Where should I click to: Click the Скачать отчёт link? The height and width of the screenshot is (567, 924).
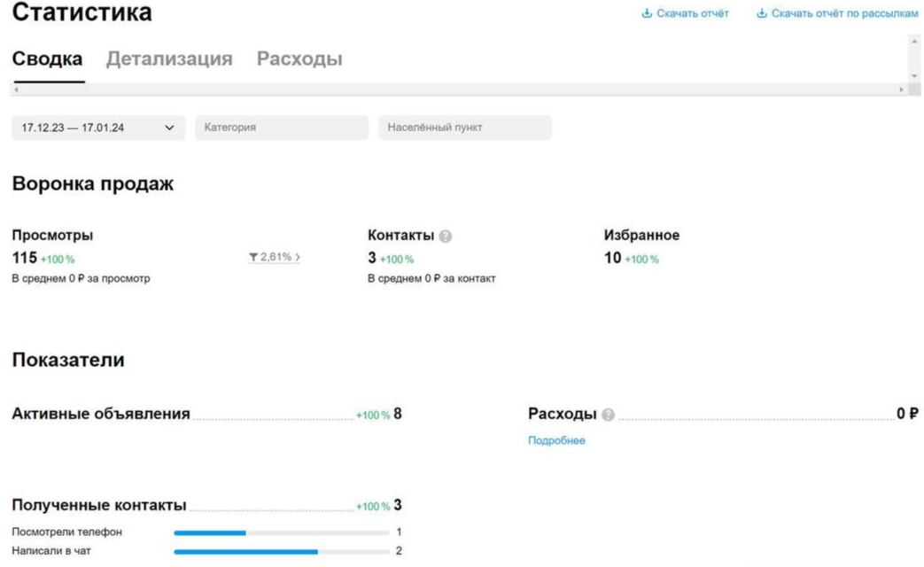point(693,13)
